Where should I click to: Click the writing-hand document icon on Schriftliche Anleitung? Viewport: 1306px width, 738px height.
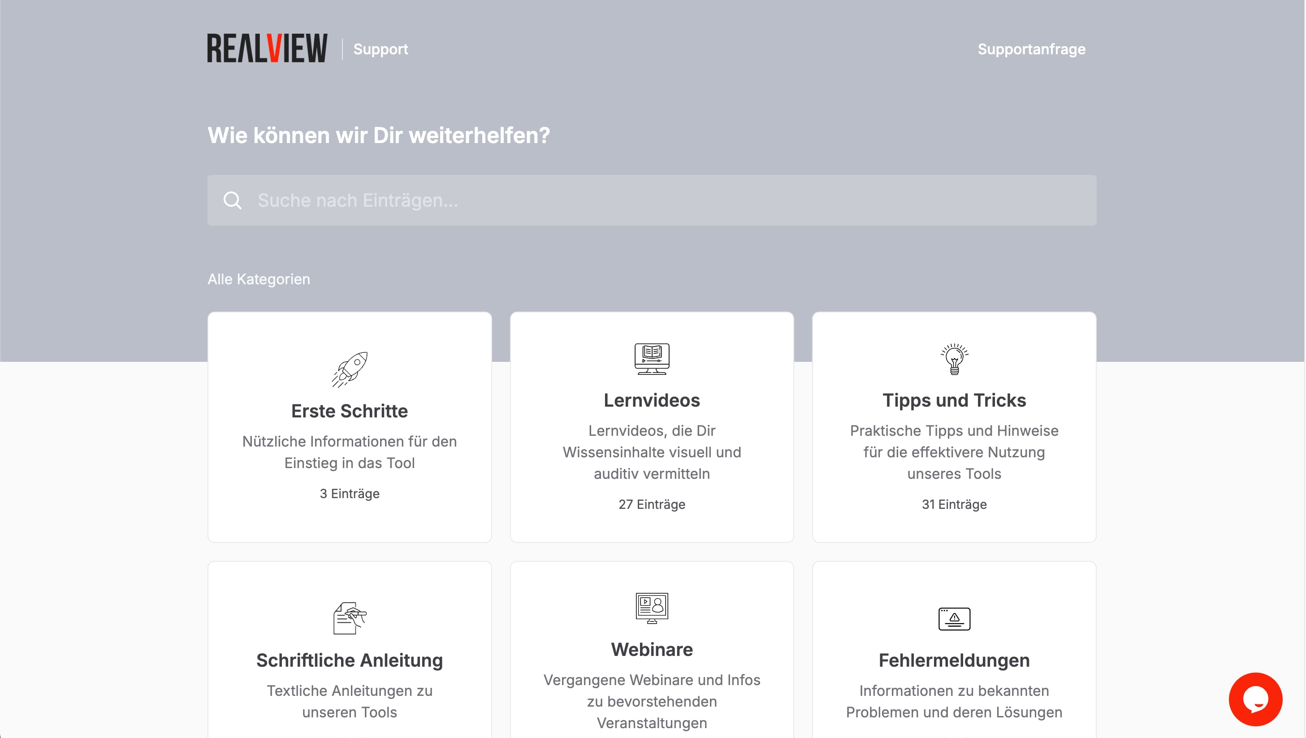[x=349, y=618]
